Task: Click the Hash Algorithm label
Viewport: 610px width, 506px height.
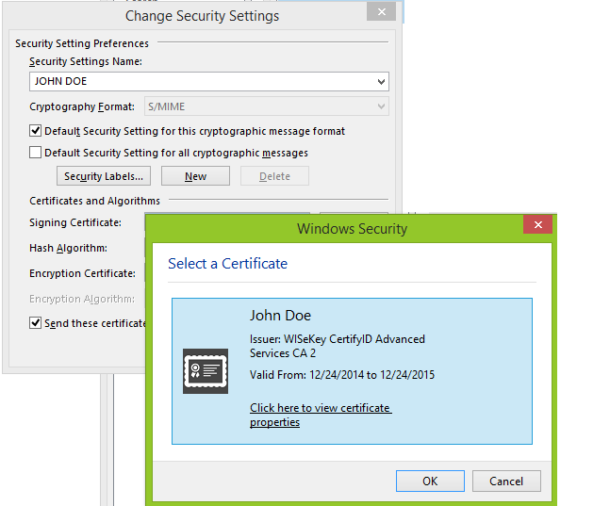Action: point(68,248)
